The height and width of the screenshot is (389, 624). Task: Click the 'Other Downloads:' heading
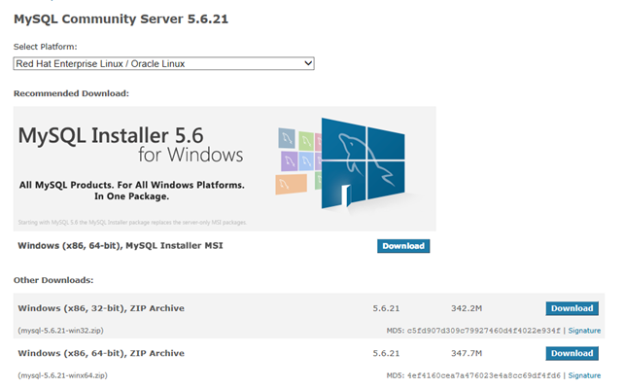click(x=53, y=280)
